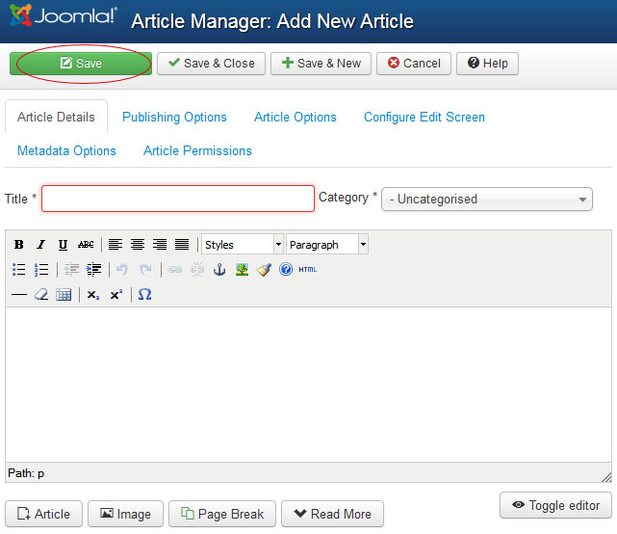Apply subscript formatting
Screen dimensions: 617x534
93,295
